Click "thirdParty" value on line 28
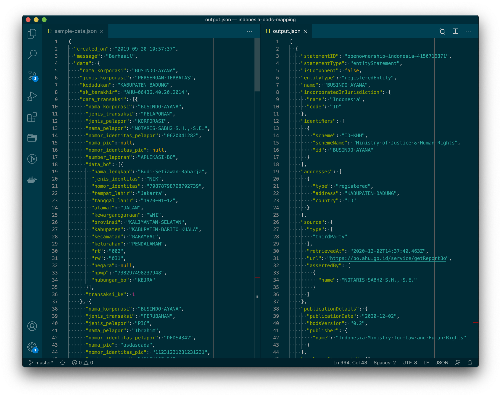Viewport: 501px width, 397px height. click(330, 237)
